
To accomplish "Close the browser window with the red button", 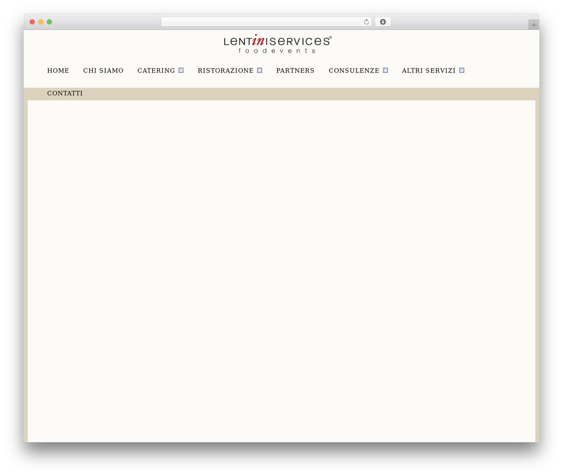I will coord(32,22).
